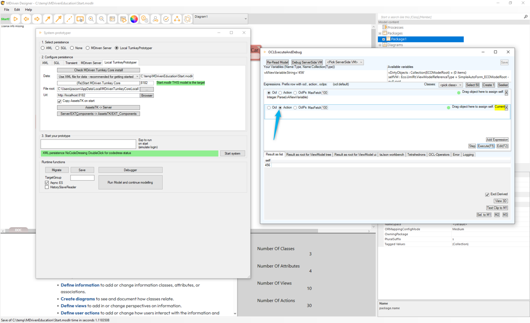Viewport: 530px width, 323px height.
Task: Open the Diagram1 dropdown in toolbar
Action: pos(221,19)
